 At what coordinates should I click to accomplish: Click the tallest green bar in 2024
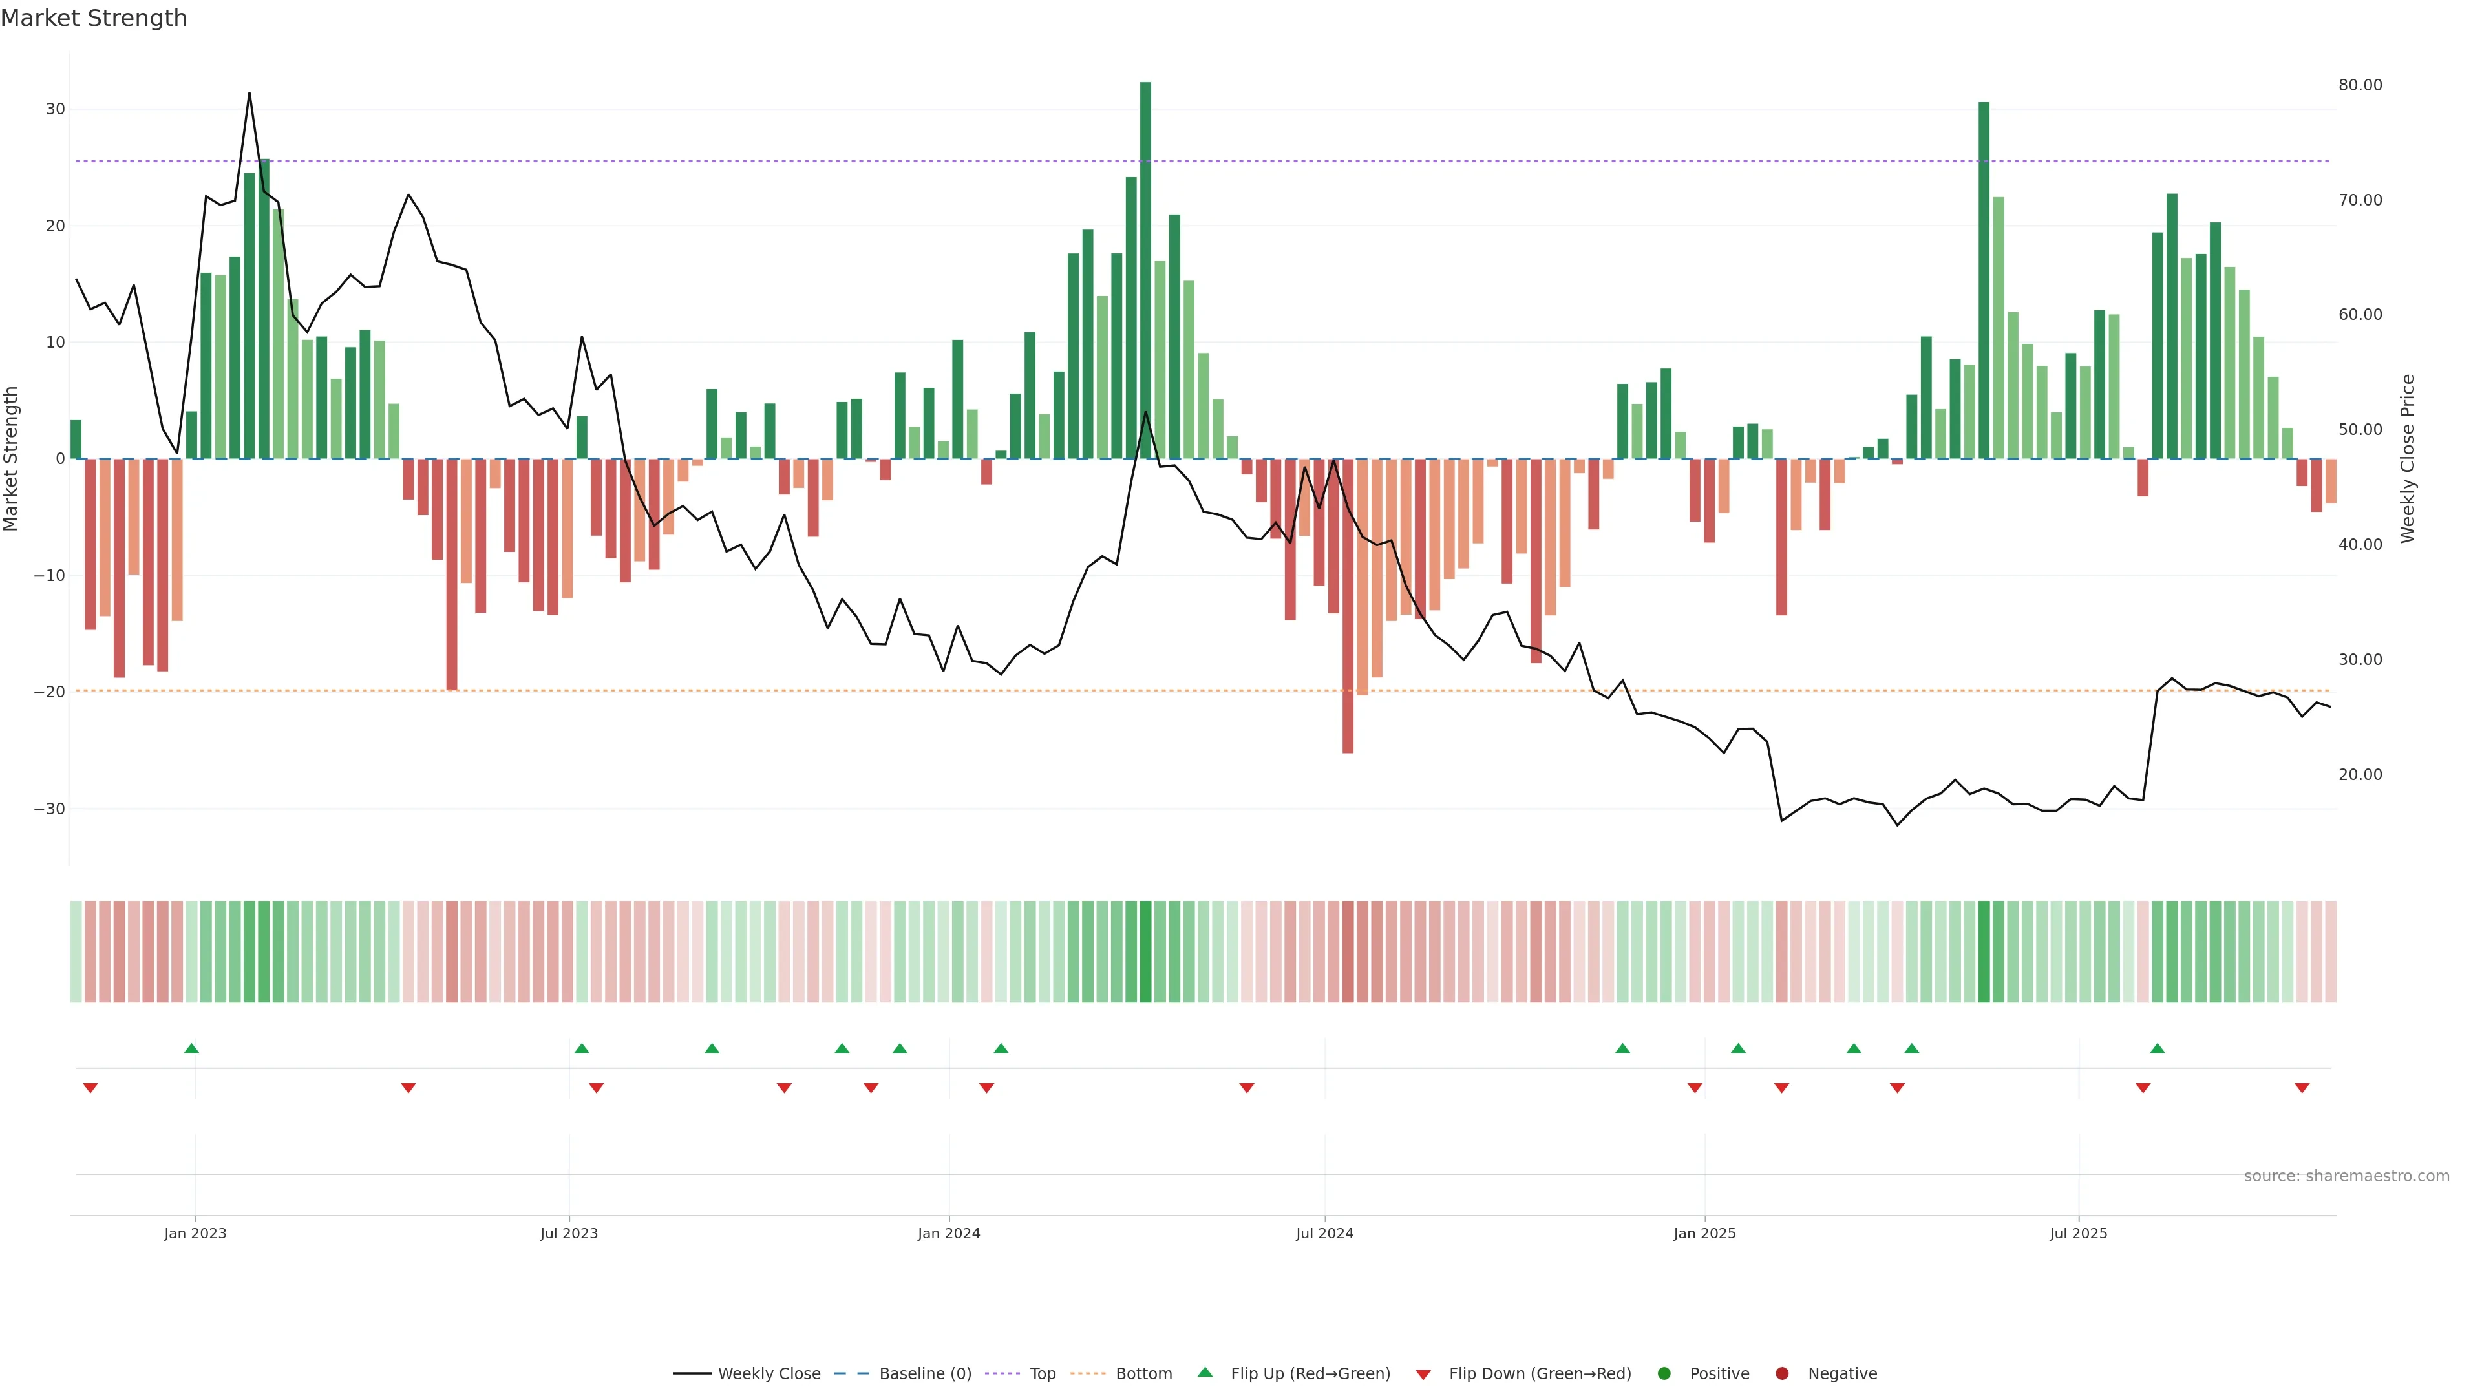pos(1145,270)
